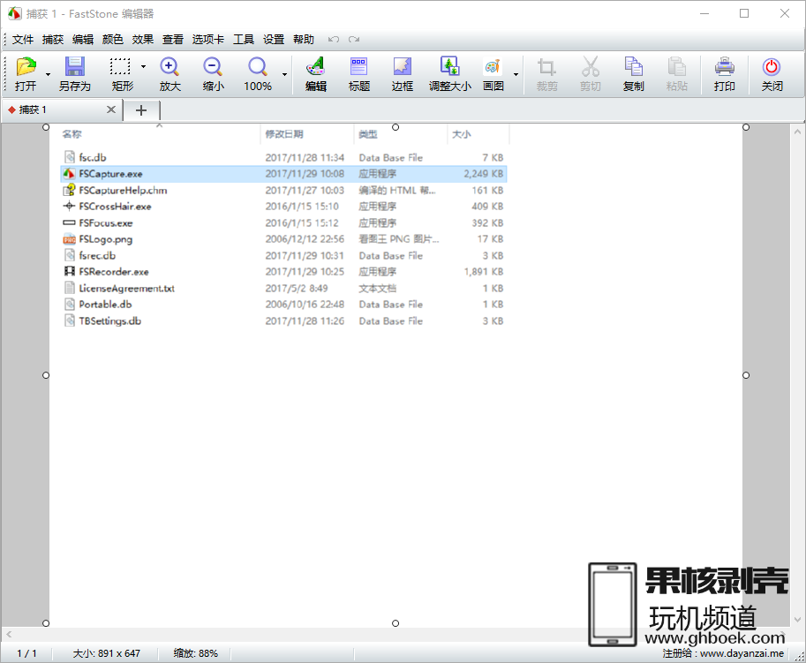This screenshot has height=663, width=806.
Task: Click the 粘贴 paste icon
Action: (x=676, y=74)
